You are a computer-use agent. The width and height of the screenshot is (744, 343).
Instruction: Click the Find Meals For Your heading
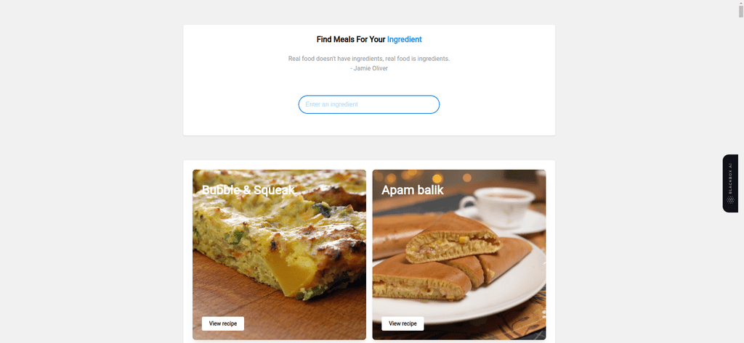351,40
